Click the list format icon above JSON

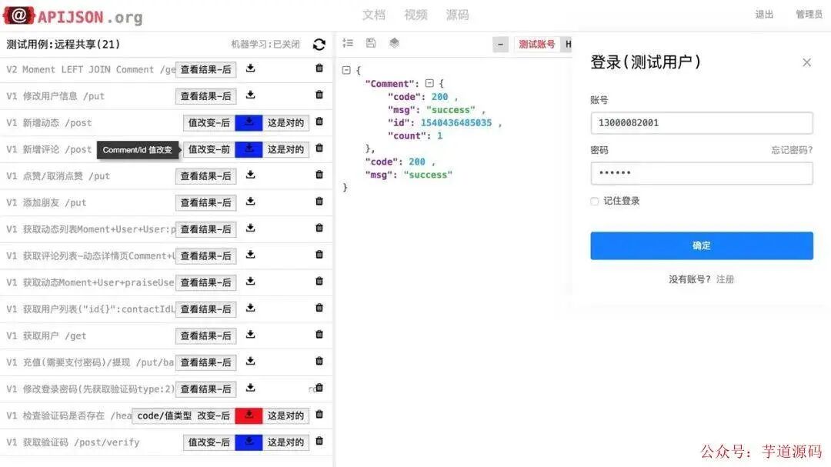tap(348, 43)
